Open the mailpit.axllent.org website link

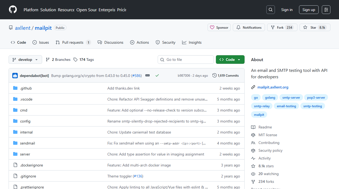click(273, 87)
